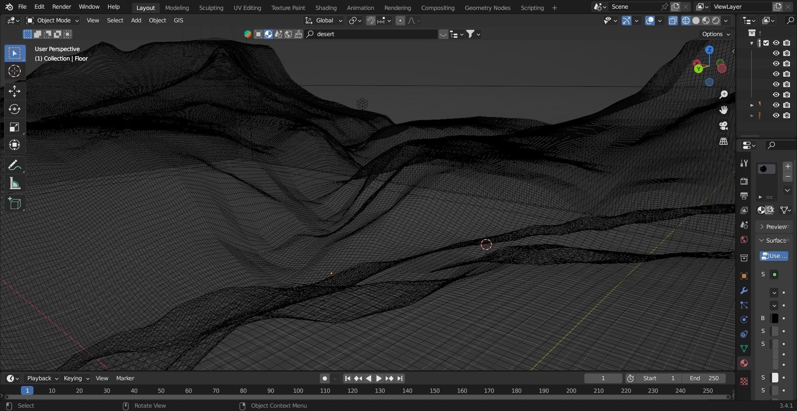Toggle show gizmos button

[626, 21]
